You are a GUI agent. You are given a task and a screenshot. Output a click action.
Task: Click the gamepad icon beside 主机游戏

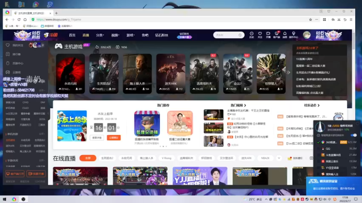tap(58, 46)
